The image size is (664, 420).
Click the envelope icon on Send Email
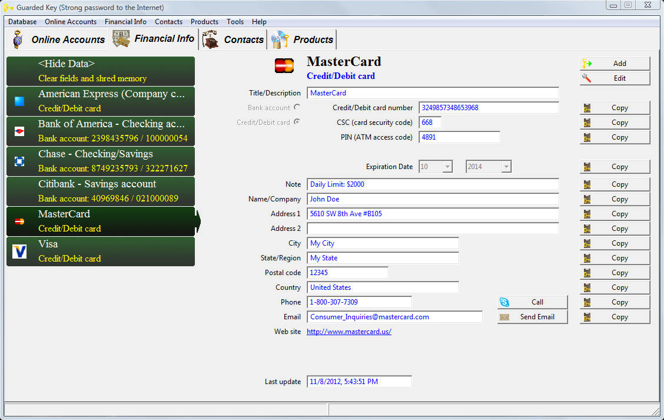[504, 317]
